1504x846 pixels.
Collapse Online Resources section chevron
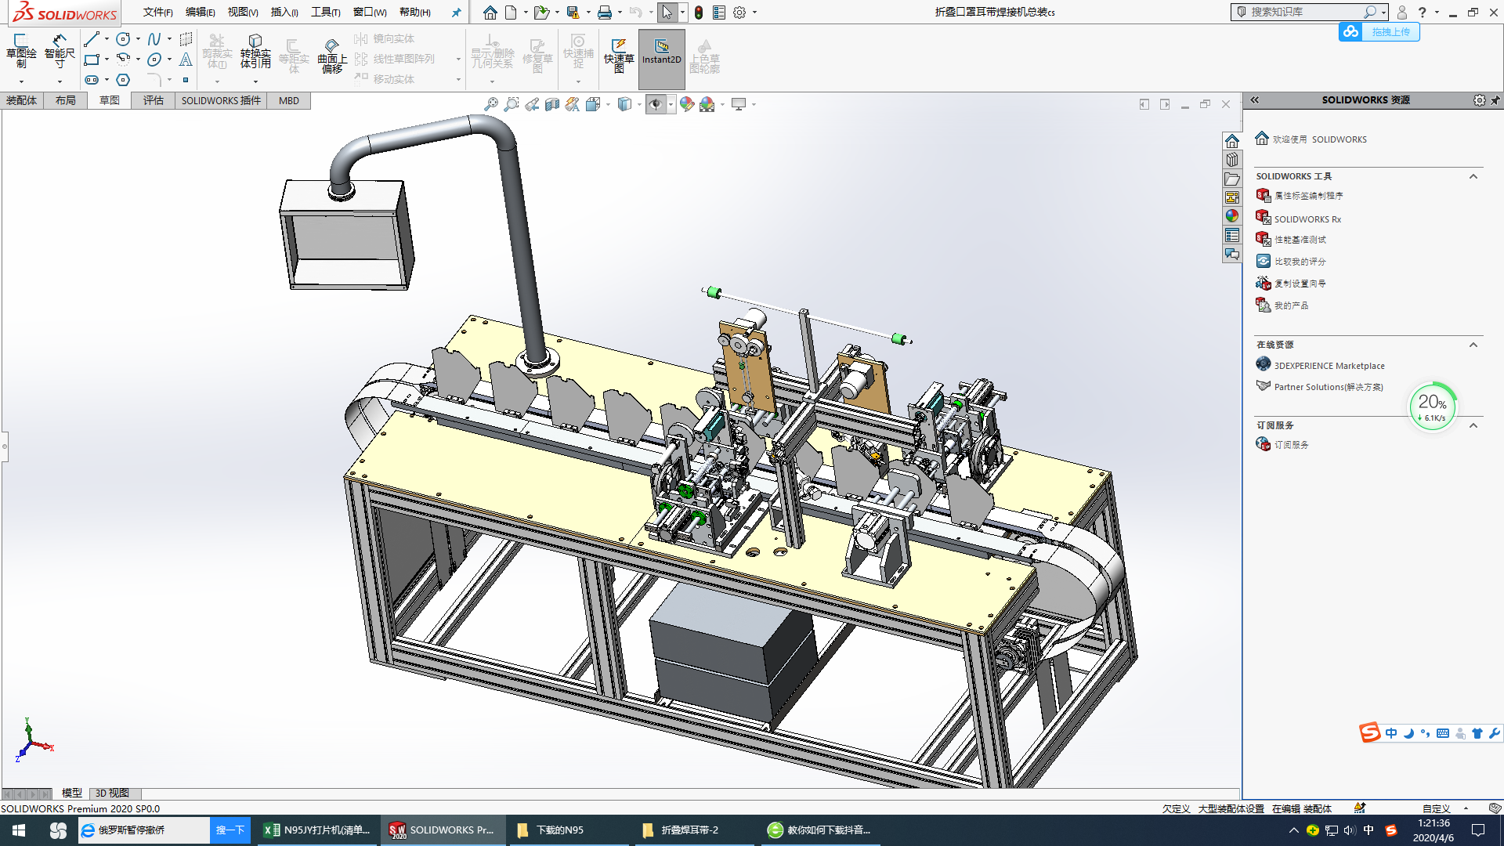point(1473,345)
